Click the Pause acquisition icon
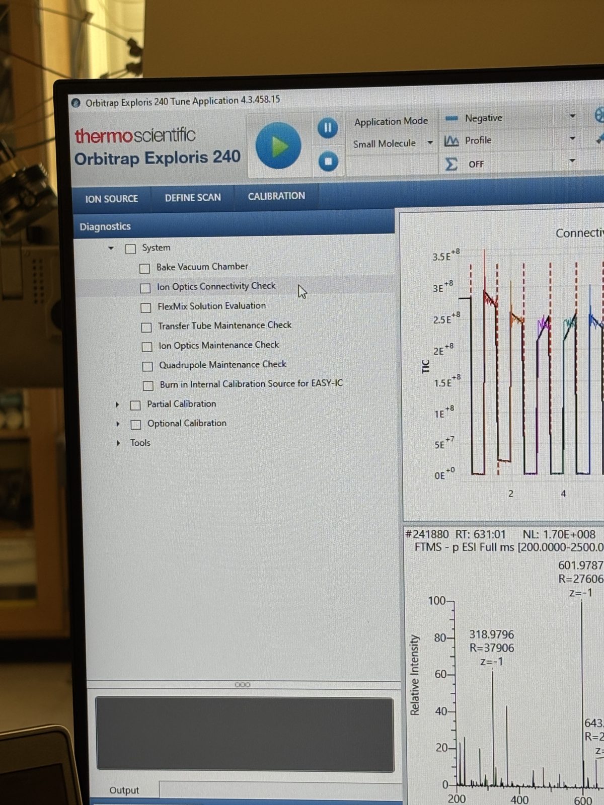 click(x=328, y=128)
